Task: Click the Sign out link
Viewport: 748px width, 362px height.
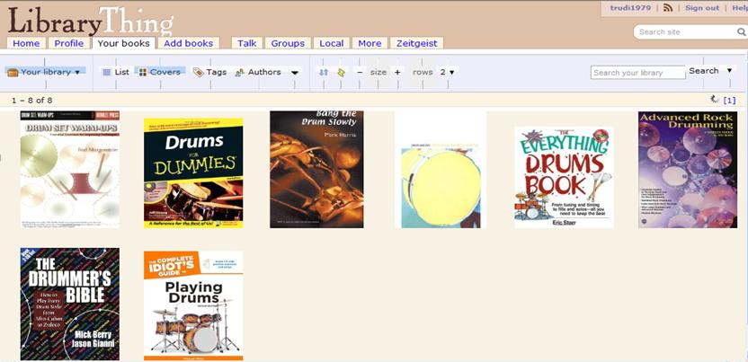Action: pyautogui.click(x=702, y=7)
